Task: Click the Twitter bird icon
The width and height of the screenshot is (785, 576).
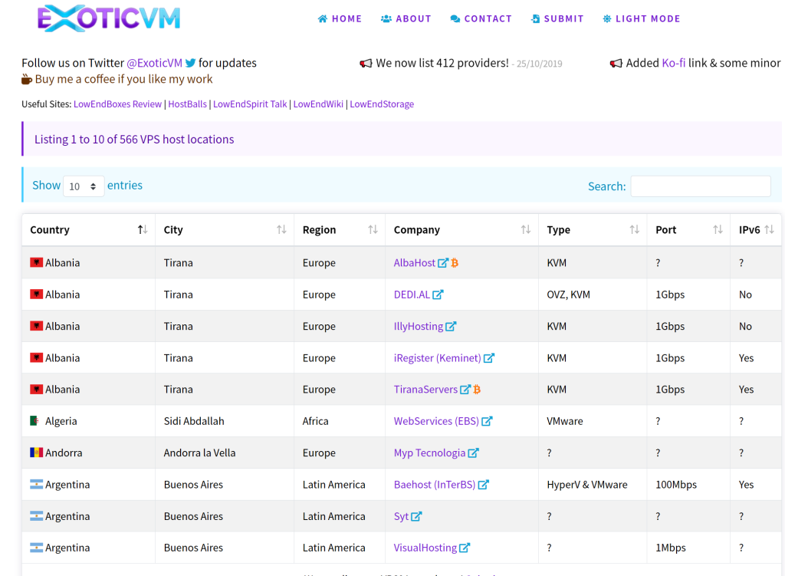Action: click(x=190, y=63)
